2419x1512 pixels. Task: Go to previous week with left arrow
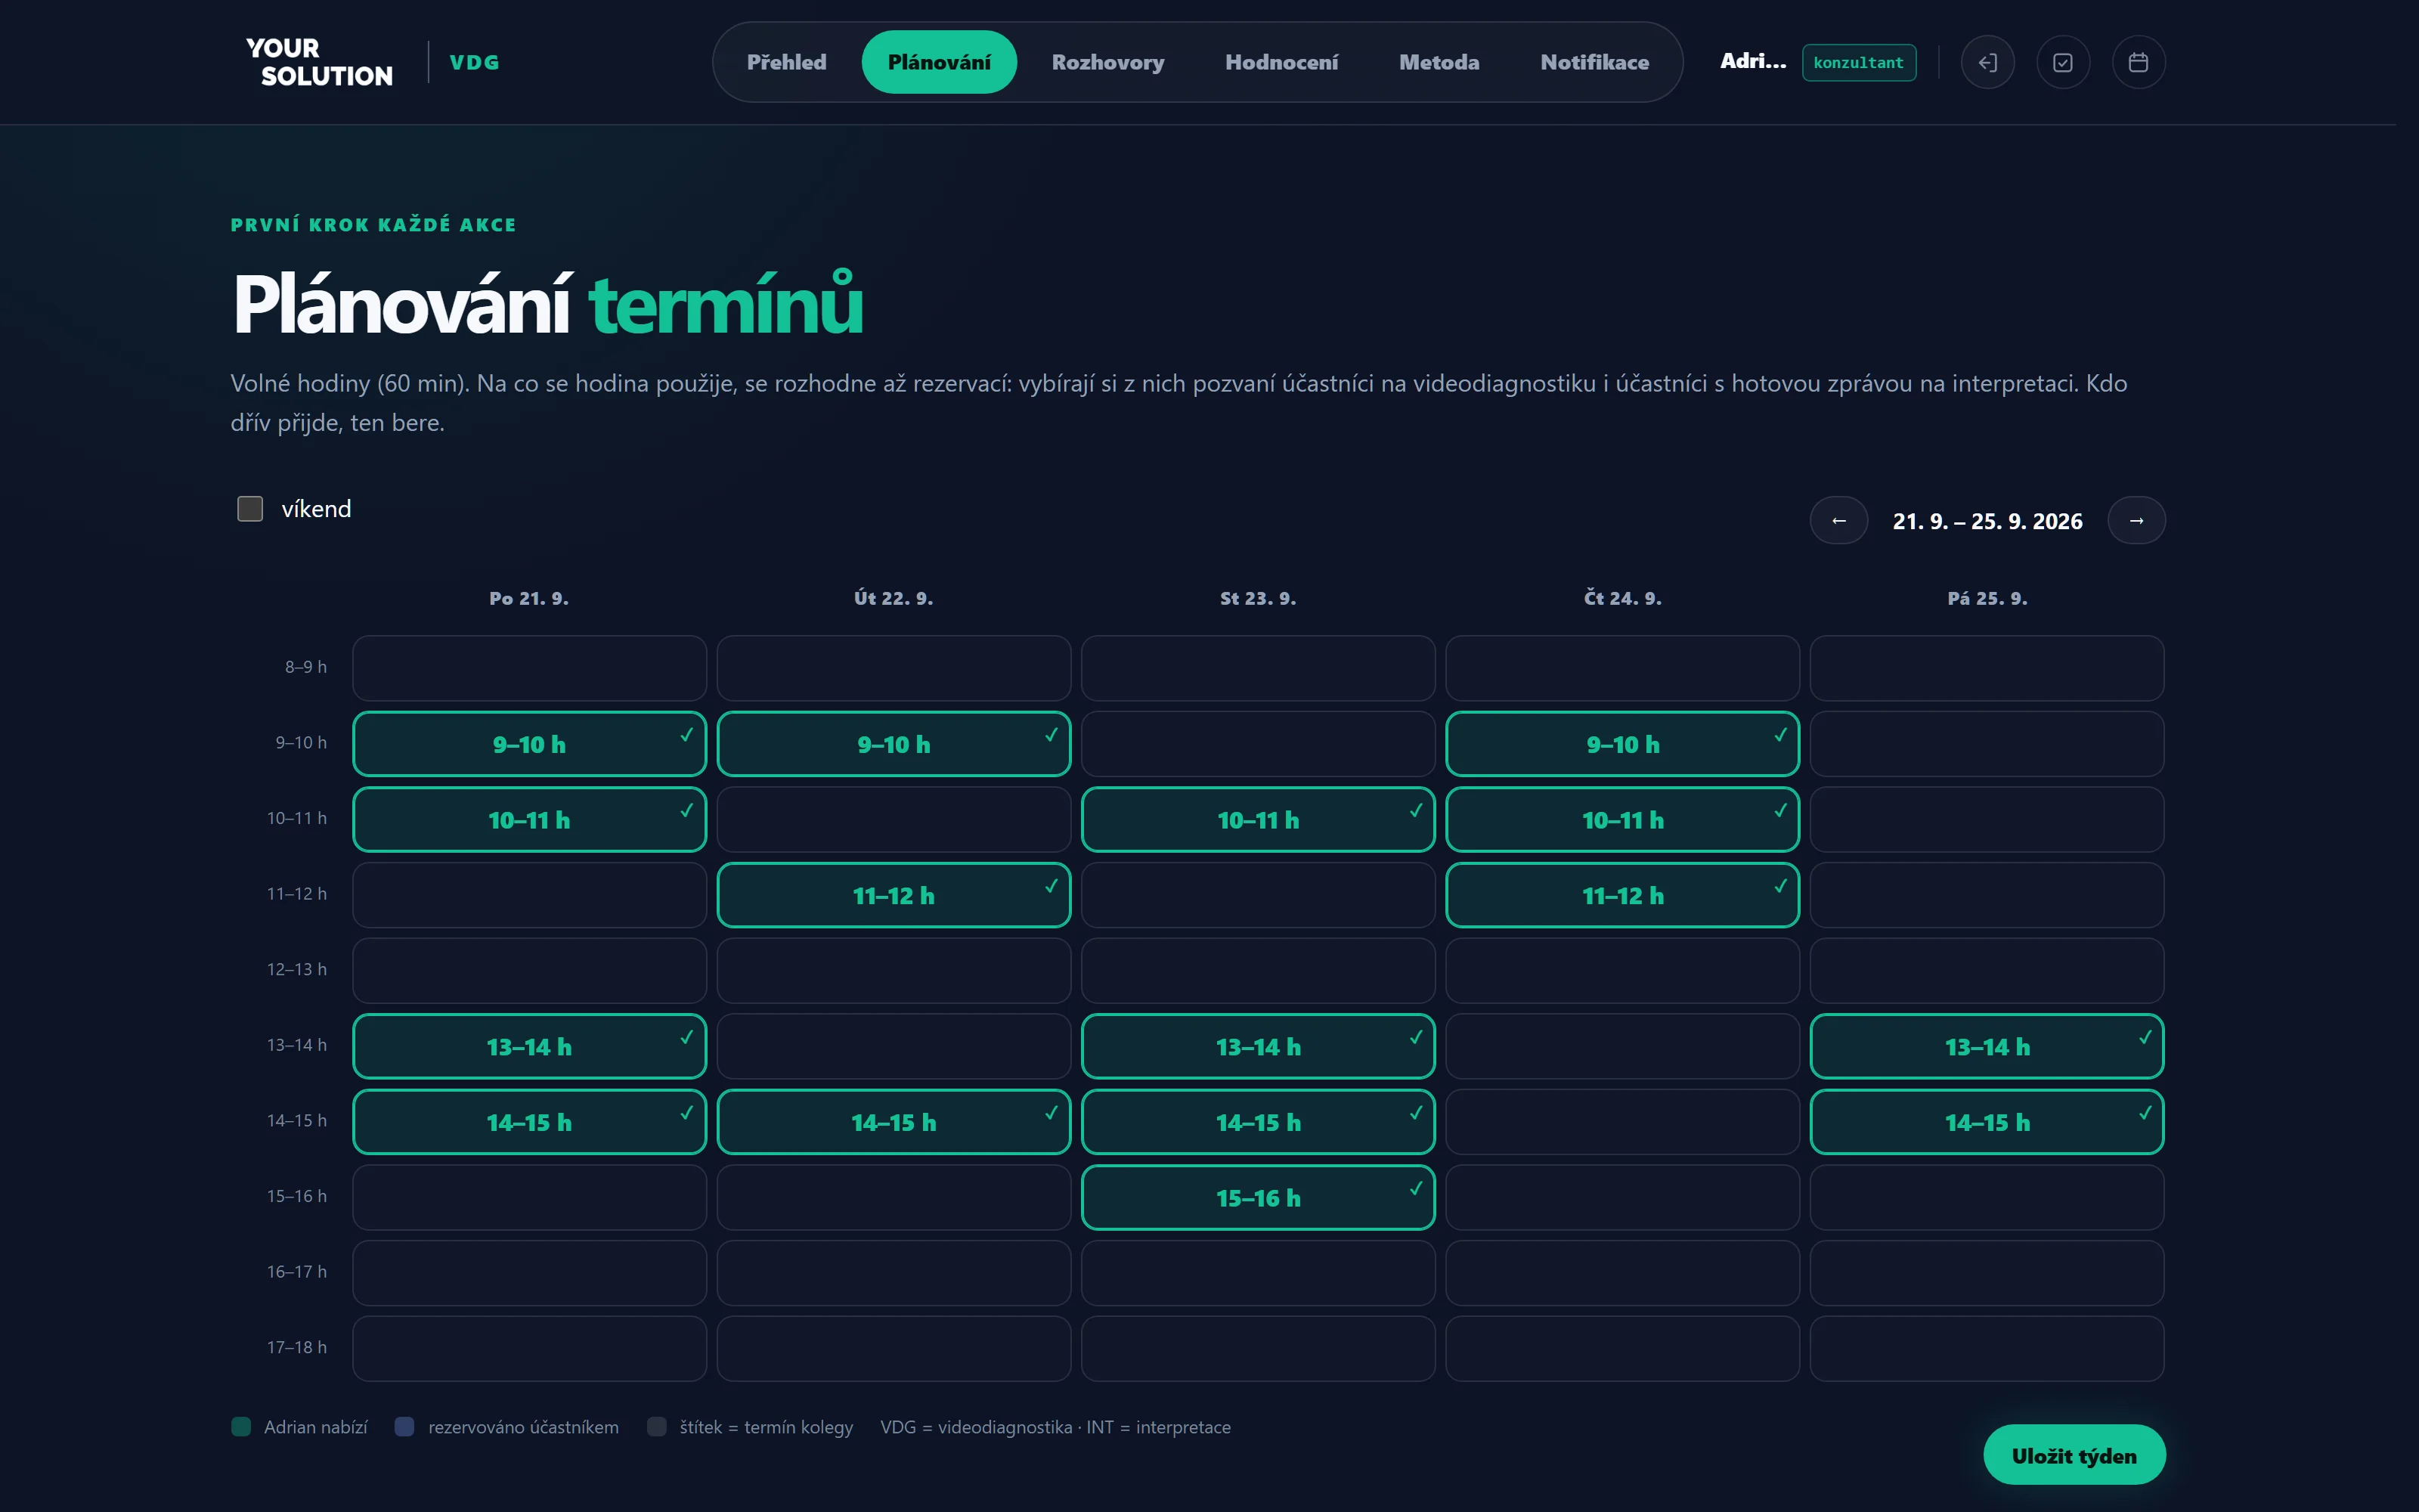click(x=1838, y=520)
